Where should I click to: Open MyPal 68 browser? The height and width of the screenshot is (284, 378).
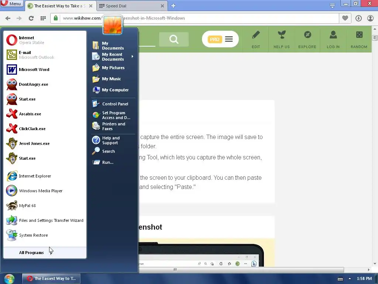pos(45,206)
